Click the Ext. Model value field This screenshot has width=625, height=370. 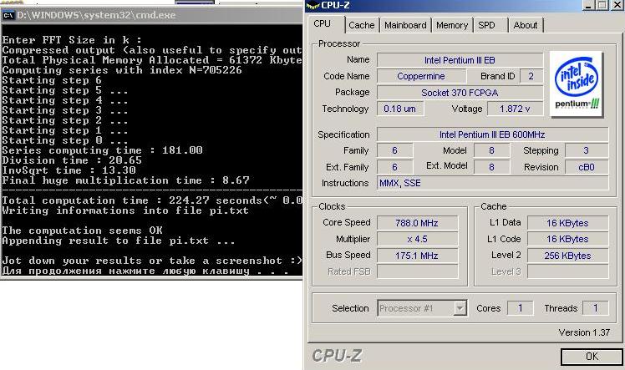point(492,167)
